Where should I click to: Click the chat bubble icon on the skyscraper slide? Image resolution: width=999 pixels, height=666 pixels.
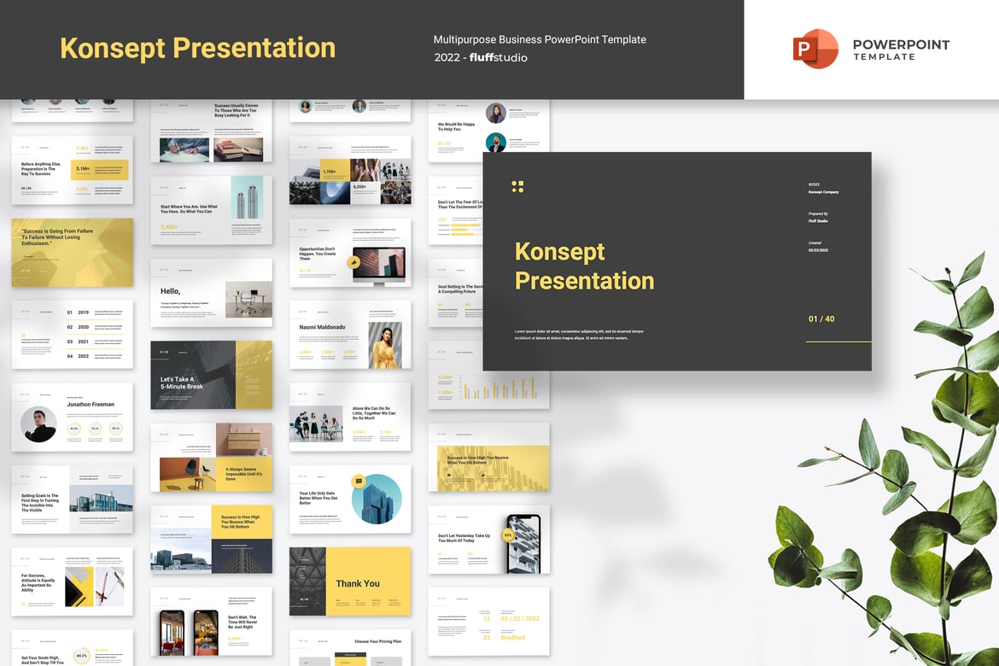pos(359,481)
